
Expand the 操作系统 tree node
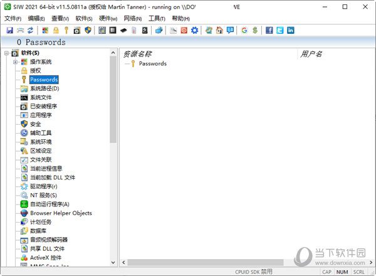pos(15,62)
